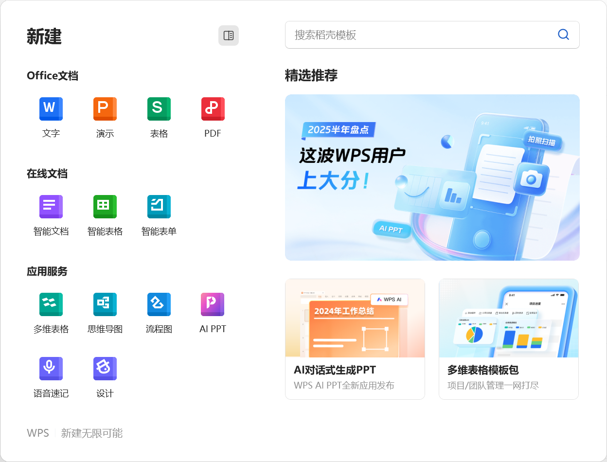Click the 多维表格模板包 title
The image size is (607, 462).
[483, 370]
